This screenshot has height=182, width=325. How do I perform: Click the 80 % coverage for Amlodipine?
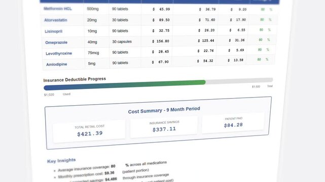tap(263, 59)
